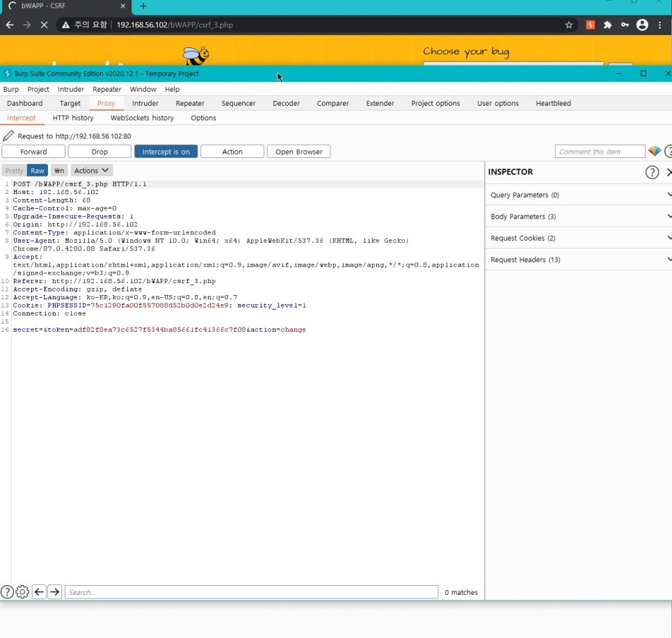672x638 pixels.
Task: Bookmark this page with the star icon
Action: 569,25
